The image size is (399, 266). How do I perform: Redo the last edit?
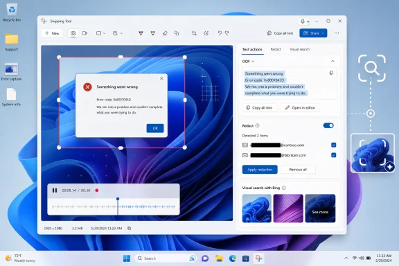[x=227, y=33]
